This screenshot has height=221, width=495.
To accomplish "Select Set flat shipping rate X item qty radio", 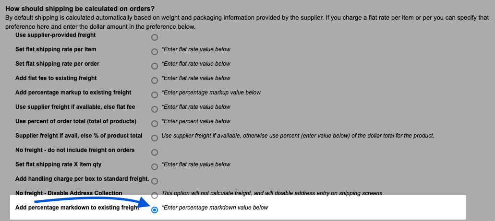I will point(155,167).
